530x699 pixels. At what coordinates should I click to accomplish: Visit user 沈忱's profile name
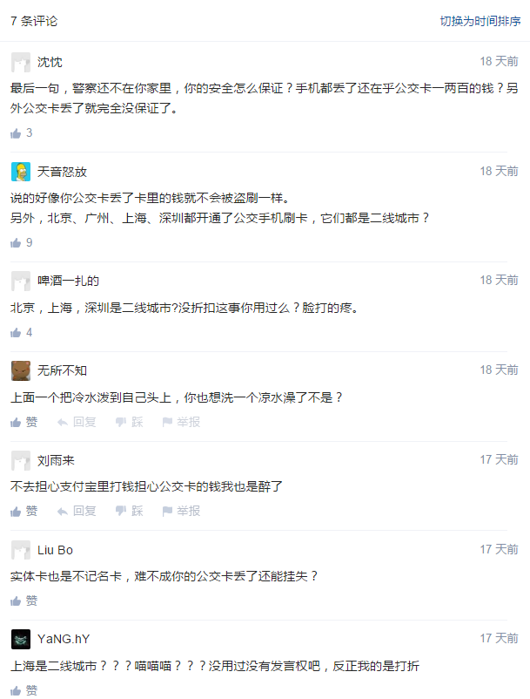point(50,63)
